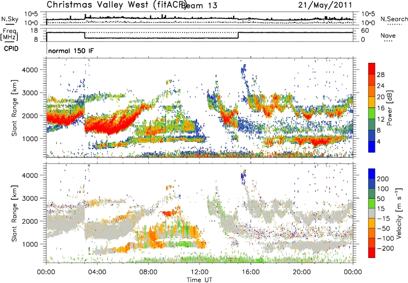408x283 pixels.
Task: Click the '200' Velocity colorbar label
Action: pyautogui.click(x=382, y=179)
